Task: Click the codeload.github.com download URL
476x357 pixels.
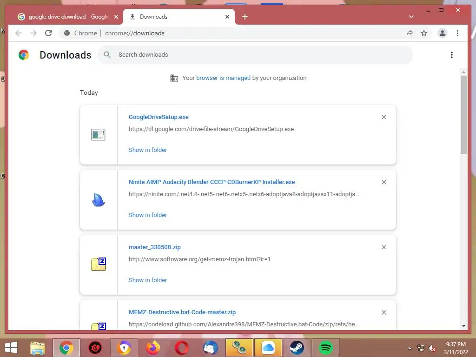Action: pyautogui.click(x=244, y=324)
